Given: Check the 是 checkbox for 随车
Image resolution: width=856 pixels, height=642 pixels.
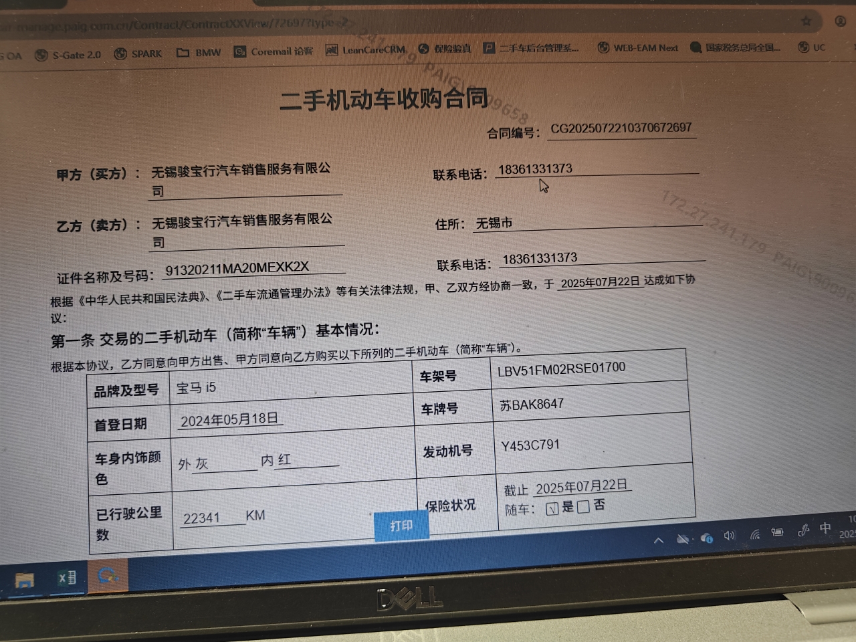Looking at the screenshot, I should point(552,509).
